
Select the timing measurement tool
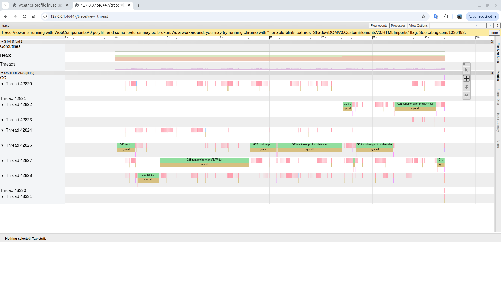466,95
